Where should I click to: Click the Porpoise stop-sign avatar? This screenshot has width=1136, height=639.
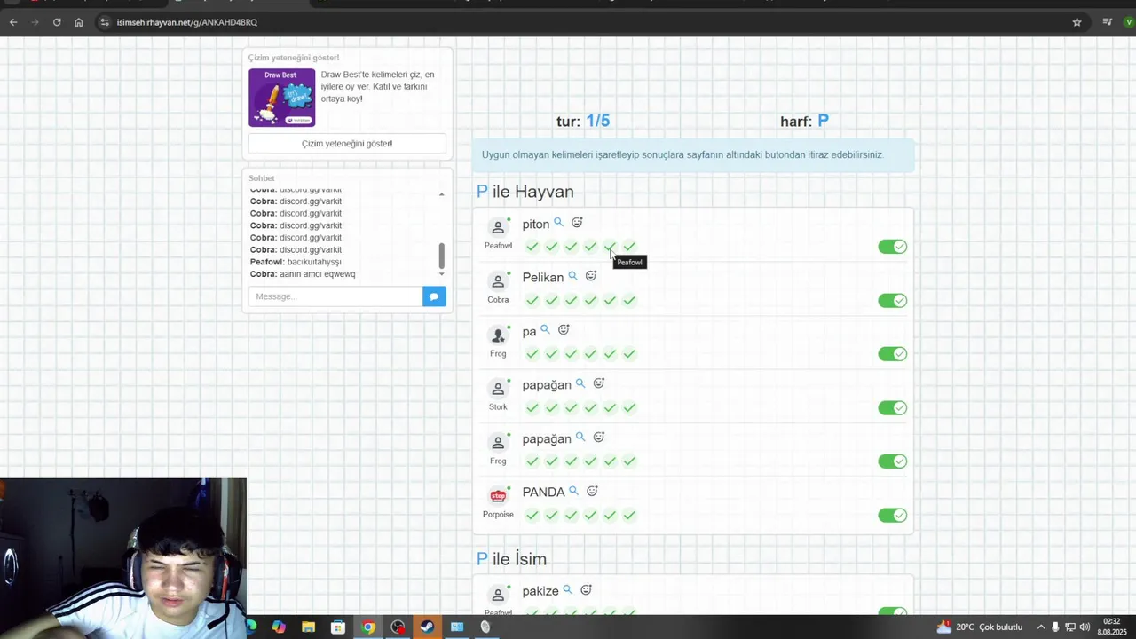[498, 496]
